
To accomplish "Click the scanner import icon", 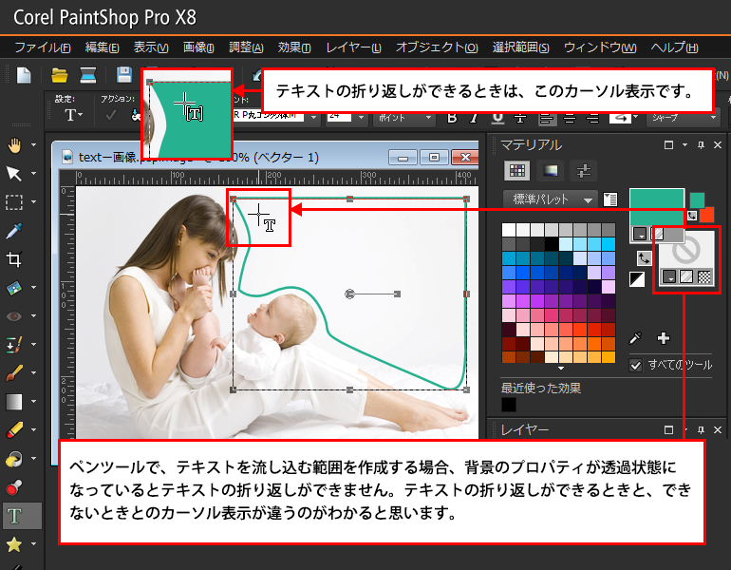I will click(x=87, y=75).
